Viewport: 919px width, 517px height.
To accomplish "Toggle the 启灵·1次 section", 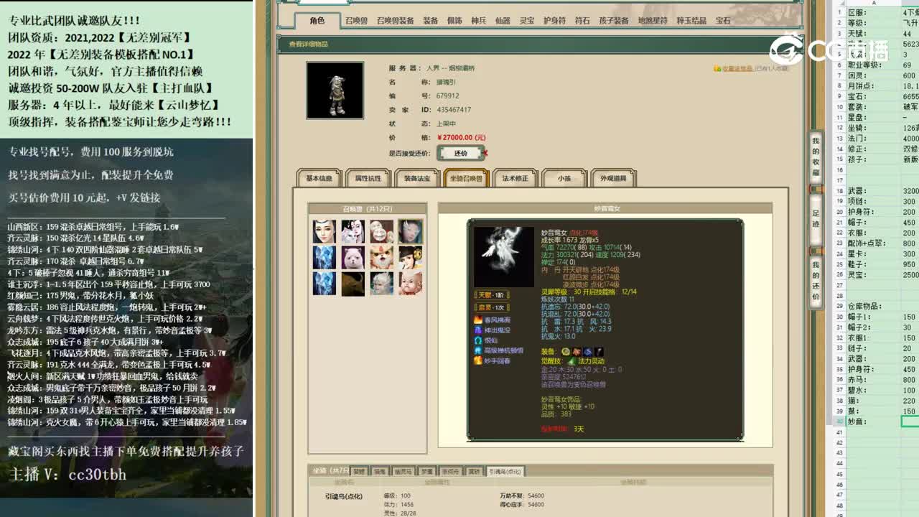I will [x=492, y=308].
